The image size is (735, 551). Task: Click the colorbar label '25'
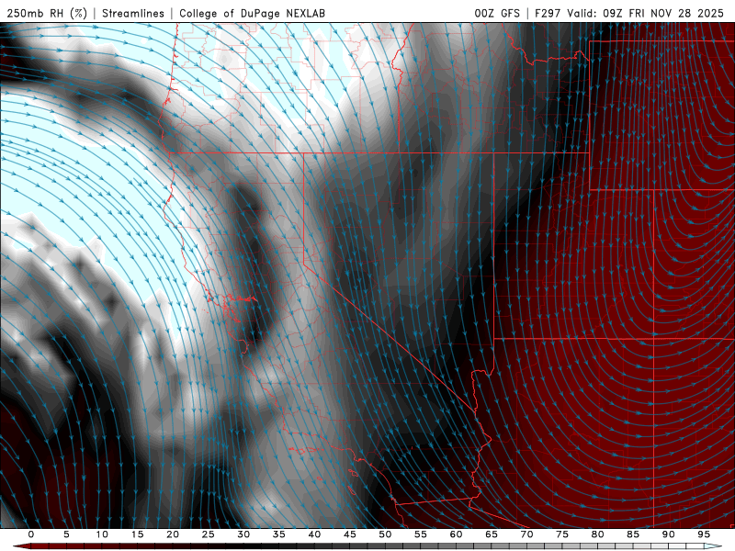point(209,534)
